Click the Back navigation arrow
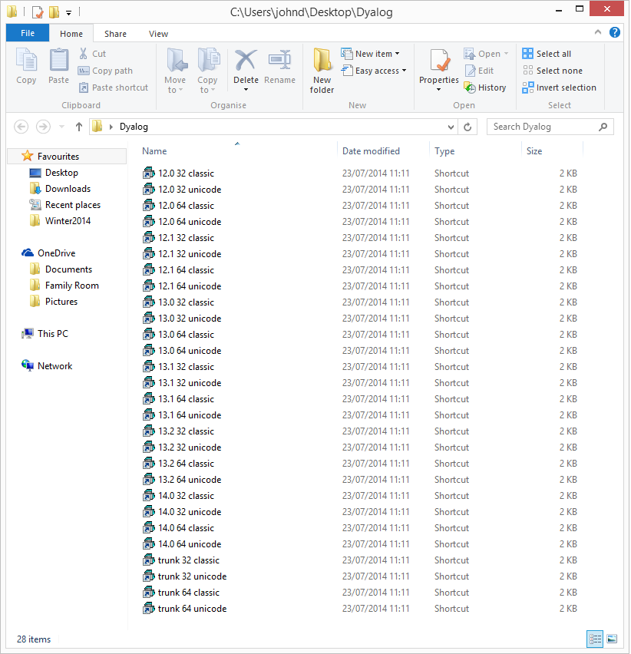 point(21,127)
